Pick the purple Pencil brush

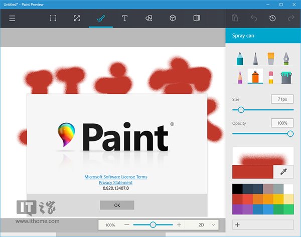pyautogui.click(x=240, y=77)
